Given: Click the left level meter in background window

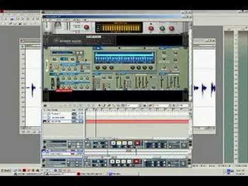Looking at the screenshot, I should [229, 97].
